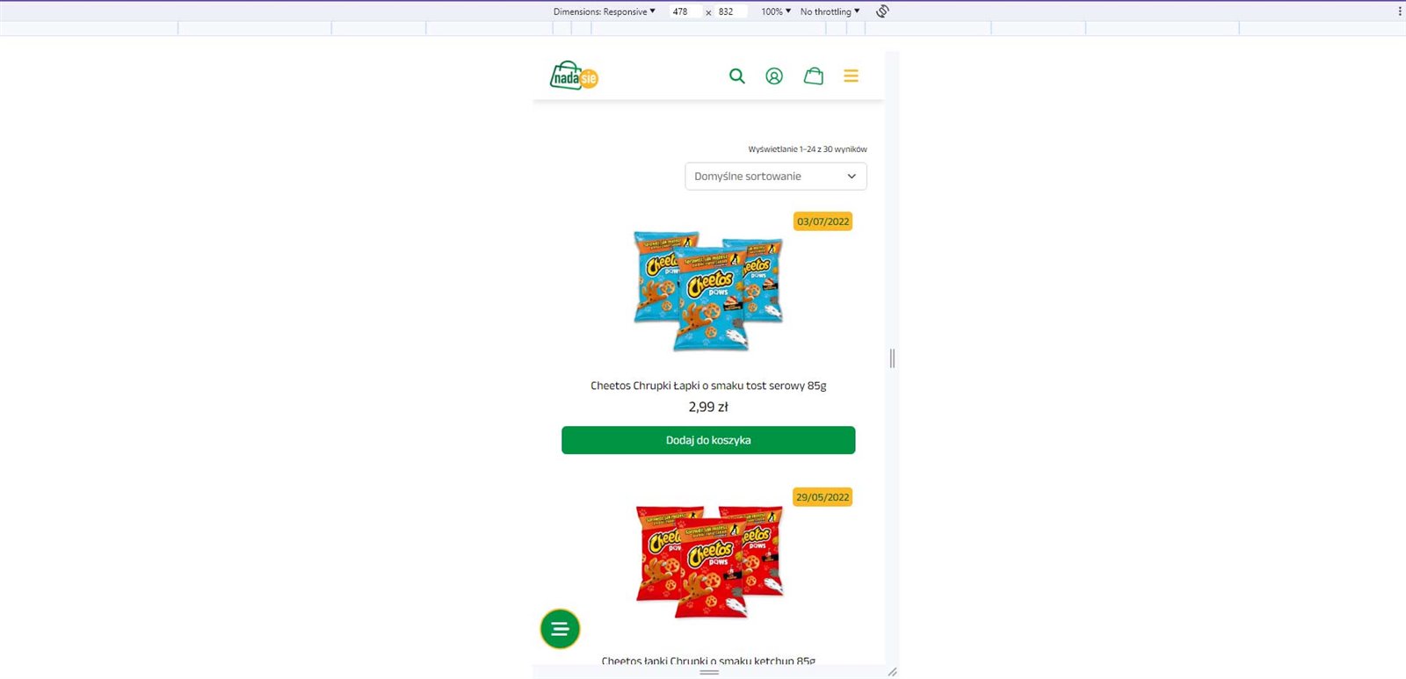Screen dimensions: 1406x679
Task: Open Cheetos Chrupki Łapki tost serowy link
Action: pyautogui.click(x=708, y=386)
